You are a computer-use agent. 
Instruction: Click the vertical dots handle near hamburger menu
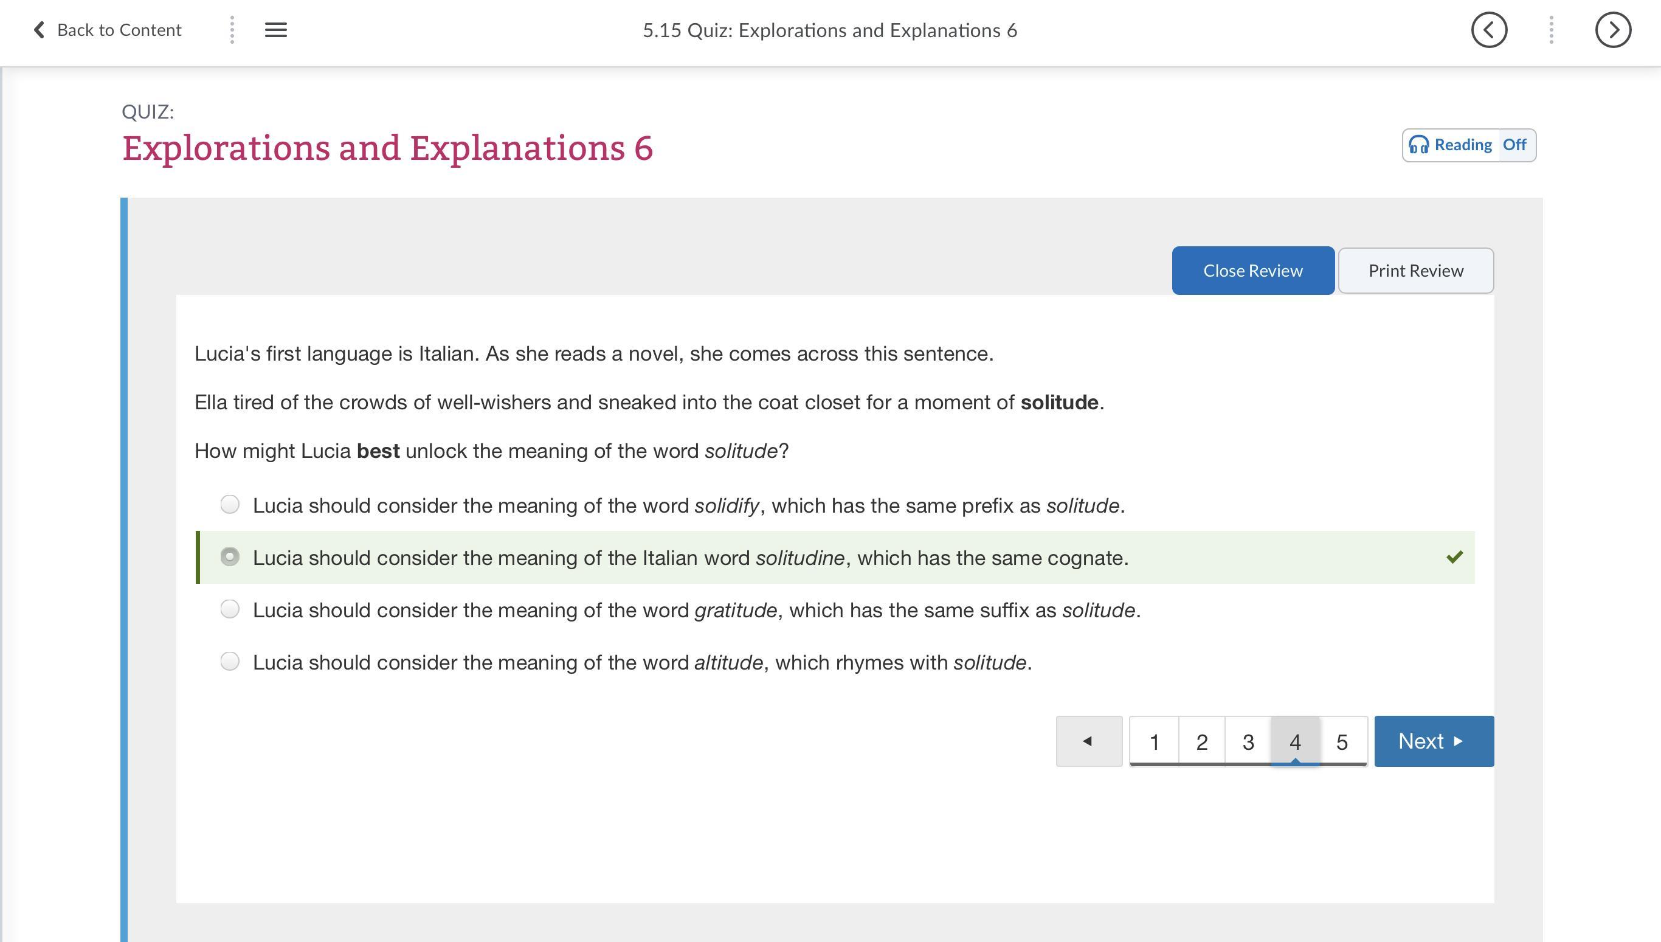pos(232,30)
